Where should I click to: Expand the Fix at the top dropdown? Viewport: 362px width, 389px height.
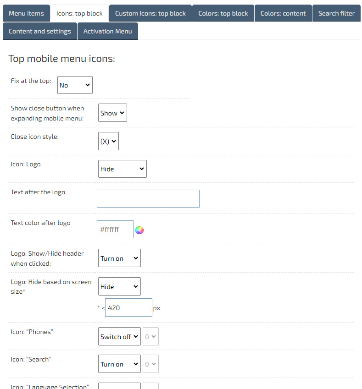tap(75, 85)
